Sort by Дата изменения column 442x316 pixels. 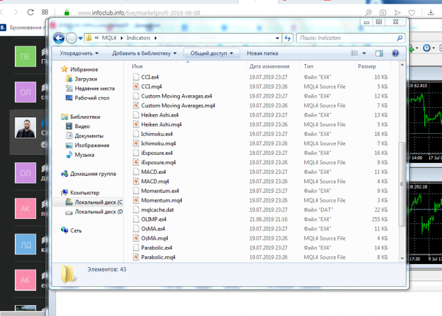click(x=269, y=66)
